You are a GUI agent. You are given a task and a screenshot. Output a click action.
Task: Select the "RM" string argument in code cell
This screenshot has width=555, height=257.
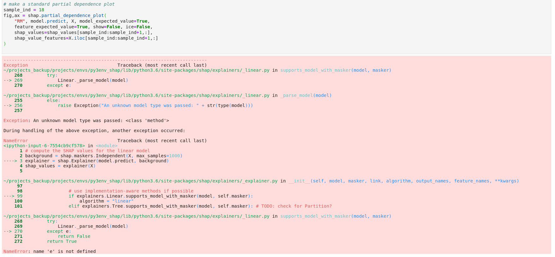click(x=20, y=21)
